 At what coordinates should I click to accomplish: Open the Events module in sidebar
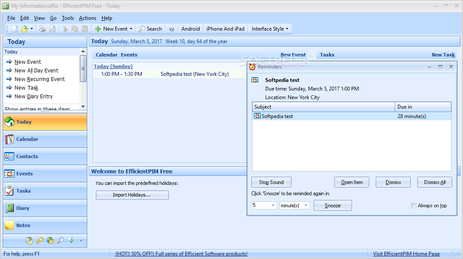[45, 174]
